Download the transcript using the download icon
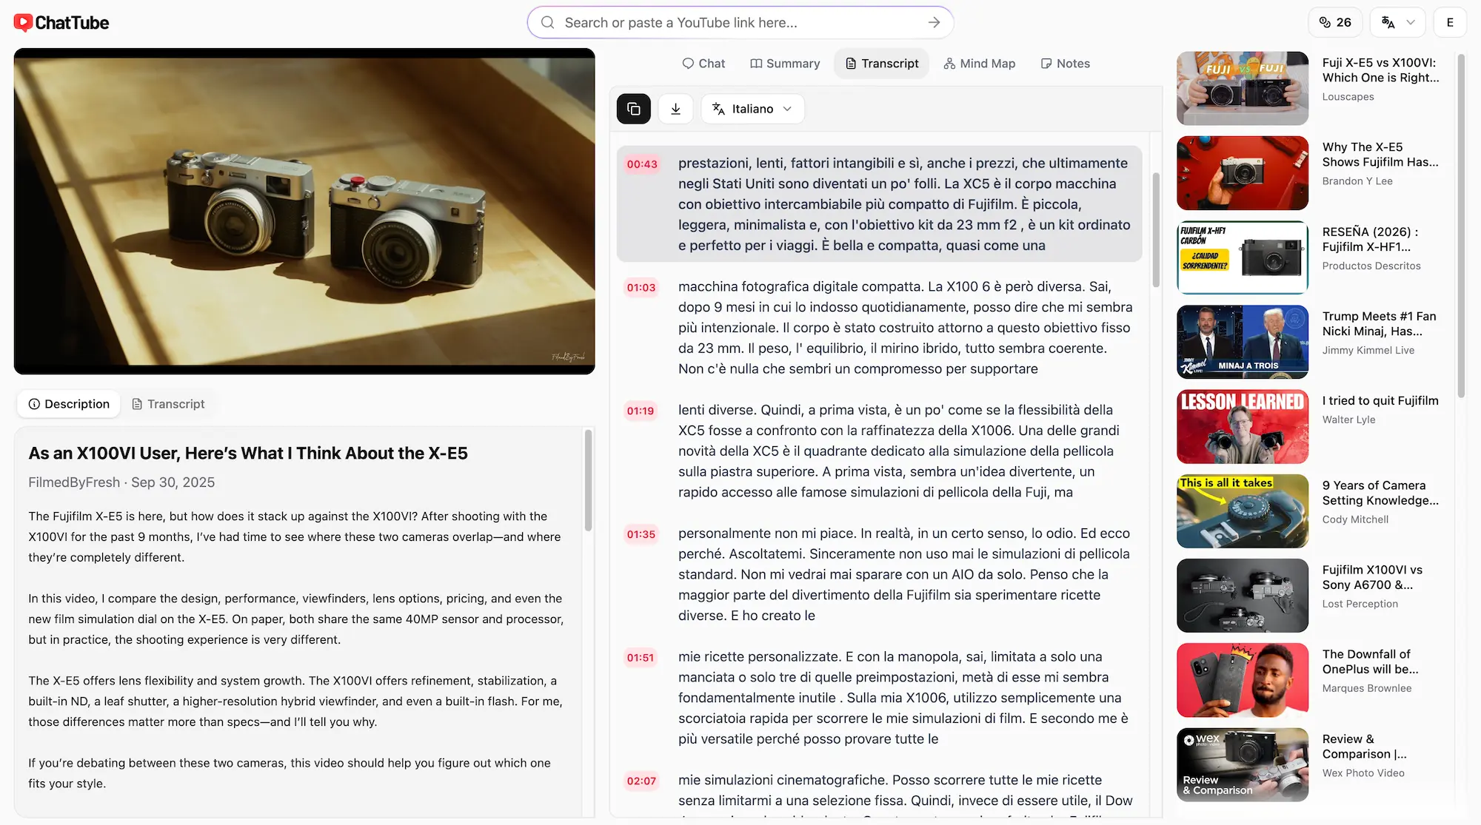The height and width of the screenshot is (825, 1481). pos(675,109)
